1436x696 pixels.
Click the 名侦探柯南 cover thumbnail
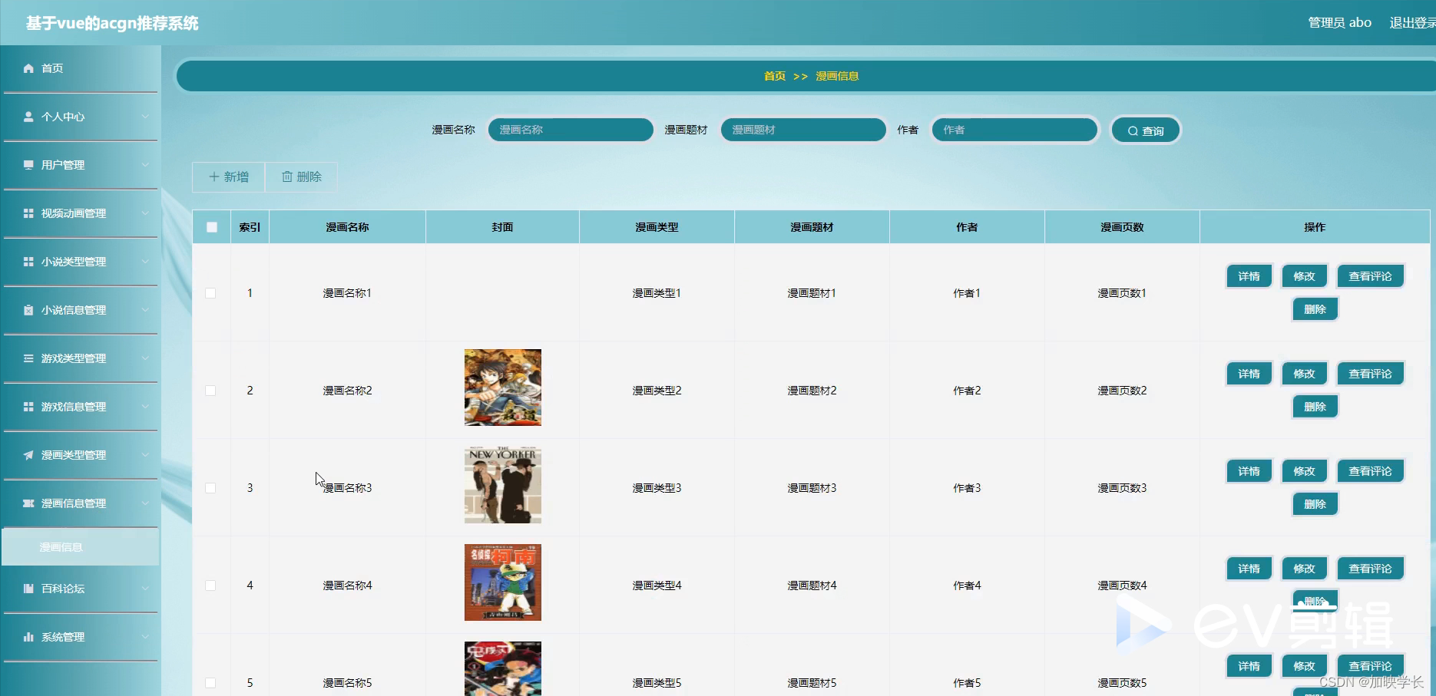click(502, 582)
